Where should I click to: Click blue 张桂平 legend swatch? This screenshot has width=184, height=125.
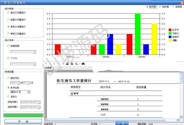(x=170, y=37)
